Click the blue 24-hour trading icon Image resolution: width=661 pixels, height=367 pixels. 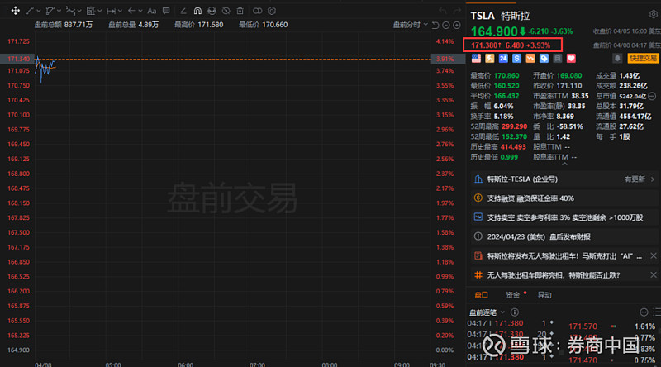click(503, 58)
